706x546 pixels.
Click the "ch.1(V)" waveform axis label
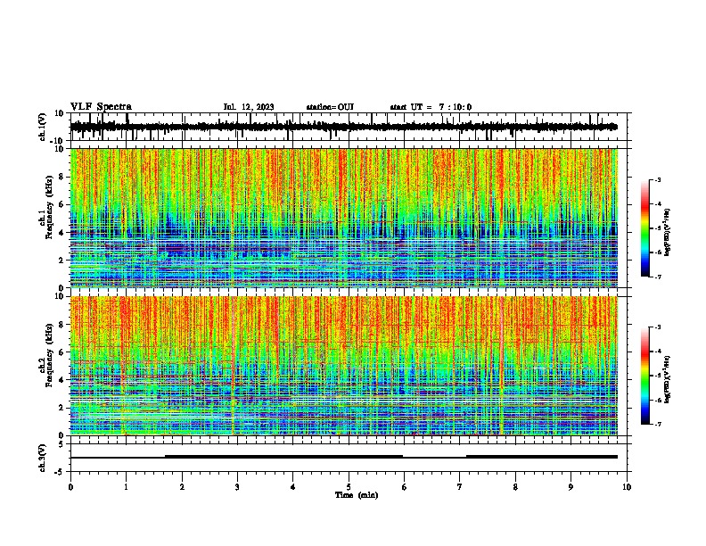click(43, 127)
